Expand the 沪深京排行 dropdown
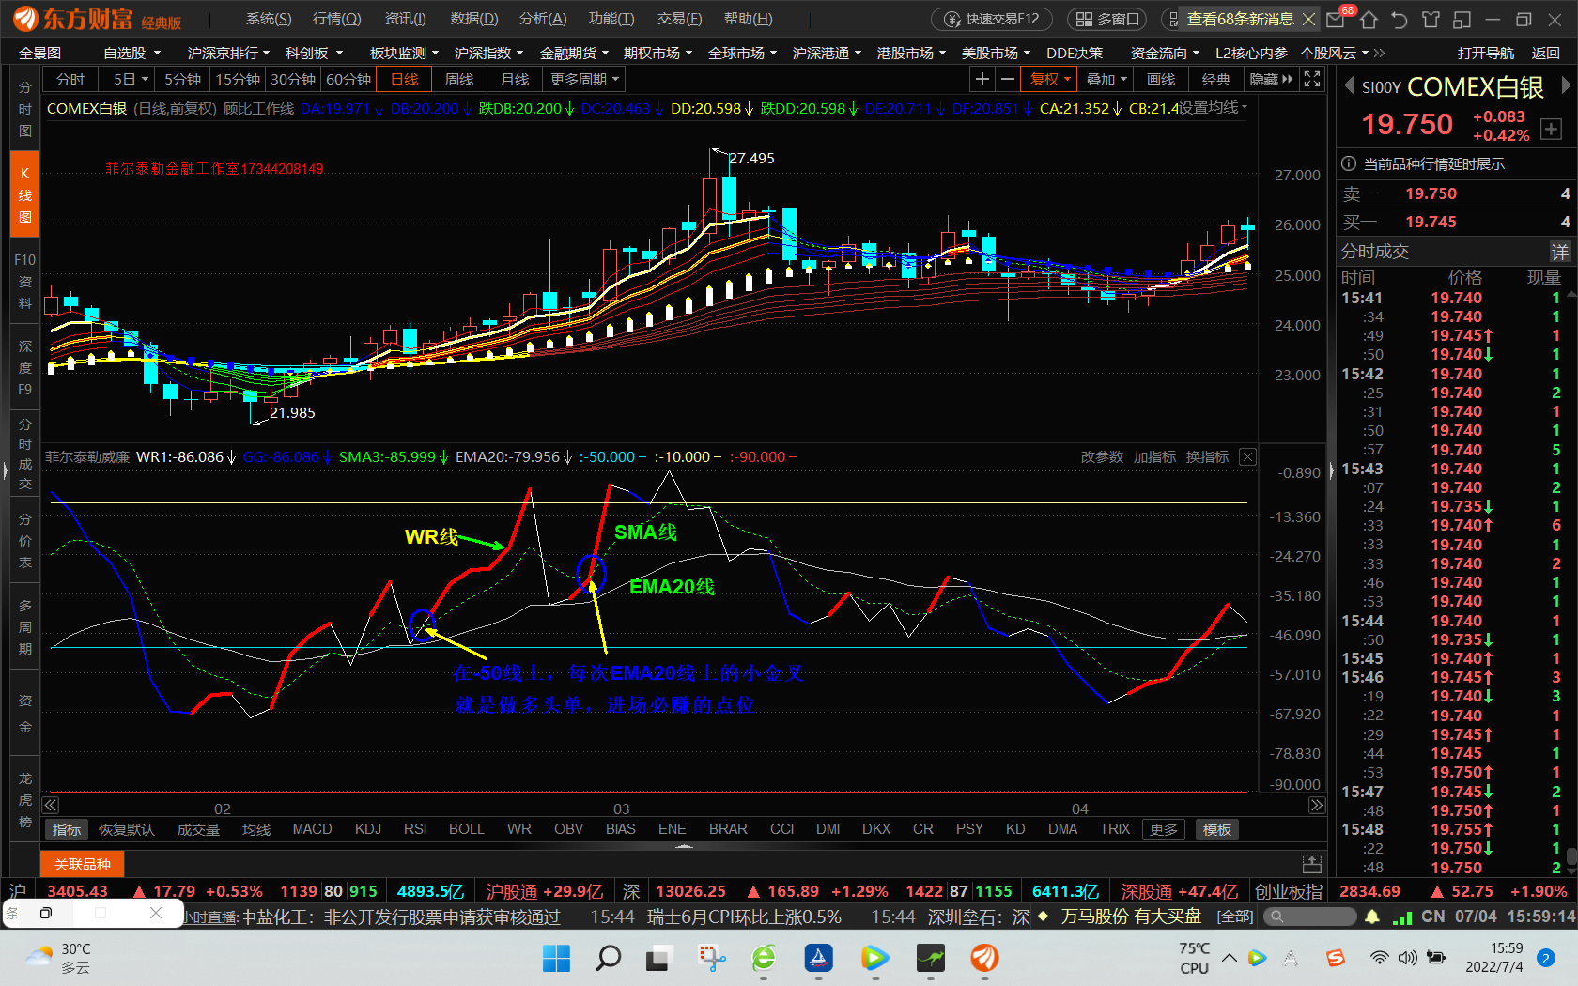Viewport: 1578px width, 986px height. pos(228,54)
